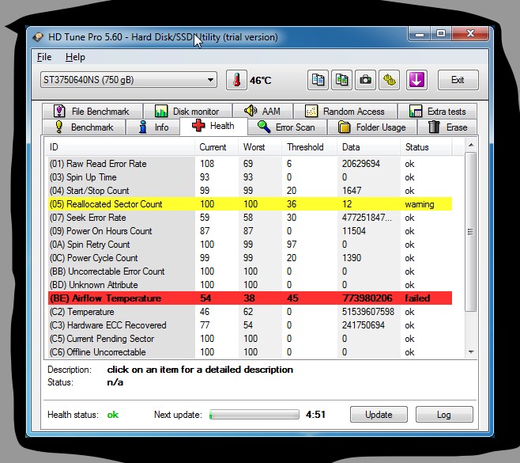Screen dimensions: 520x463
Task: Click the purple download arrow icon
Action: click(x=416, y=80)
